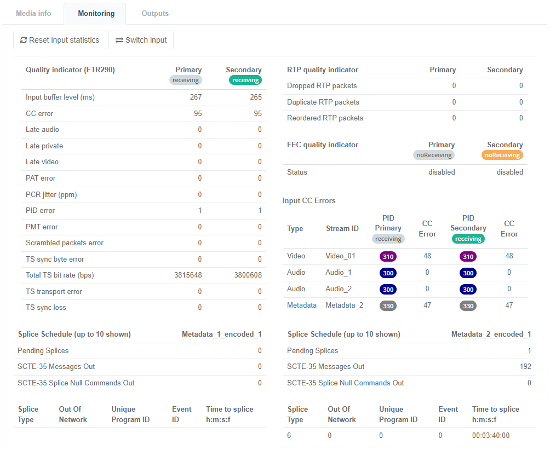Click the refresh icon beside Reset input statistics
The image size is (550, 450).
click(x=24, y=40)
